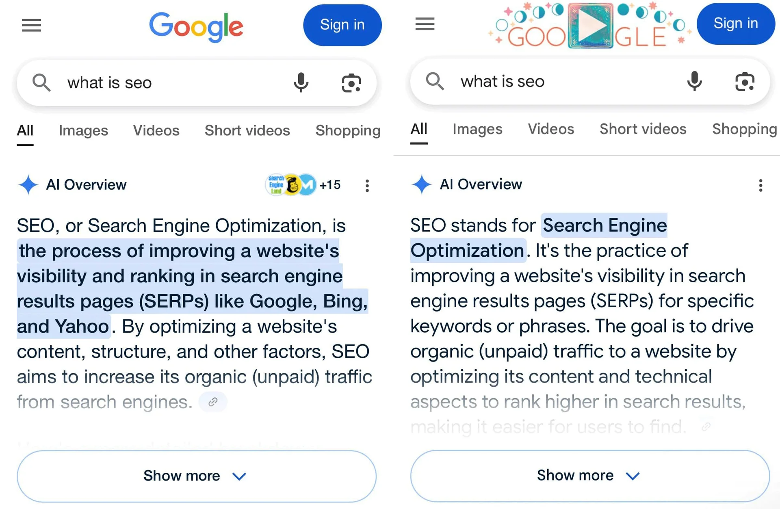This screenshot has height=509, width=780.
Task: Select the Short videos tab
Action: (x=247, y=131)
